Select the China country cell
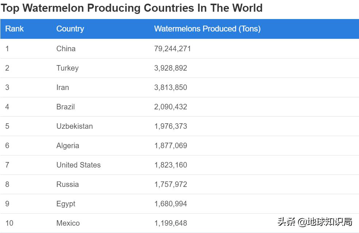 point(66,49)
